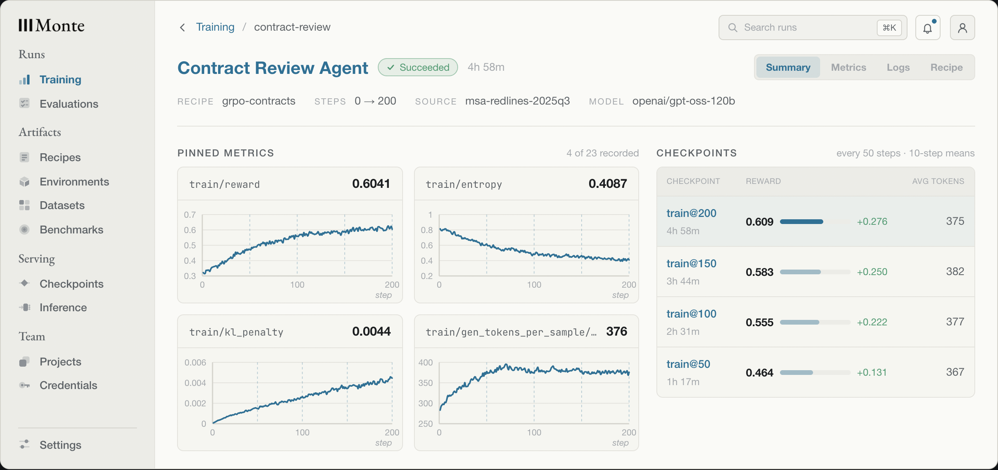This screenshot has width=998, height=470.
Task: Click the REWARD column header
Action: click(x=763, y=181)
